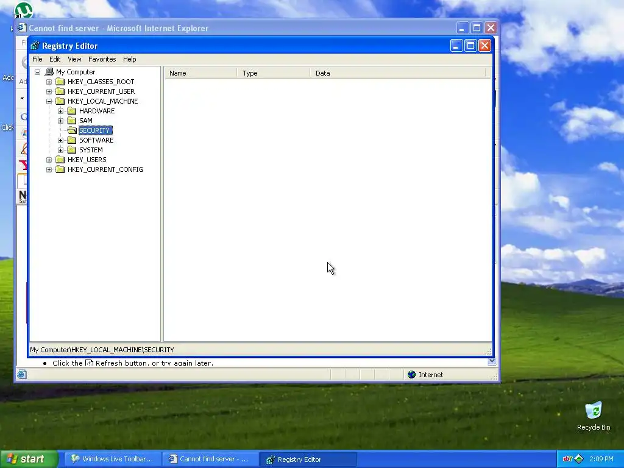Image resolution: width=624 pixels, height=468 pixels.
Task: Switch to Windows Live Toolbar taskbar button
Action: 113,459
